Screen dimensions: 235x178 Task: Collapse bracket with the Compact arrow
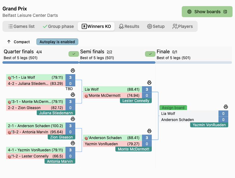[9, 42]
